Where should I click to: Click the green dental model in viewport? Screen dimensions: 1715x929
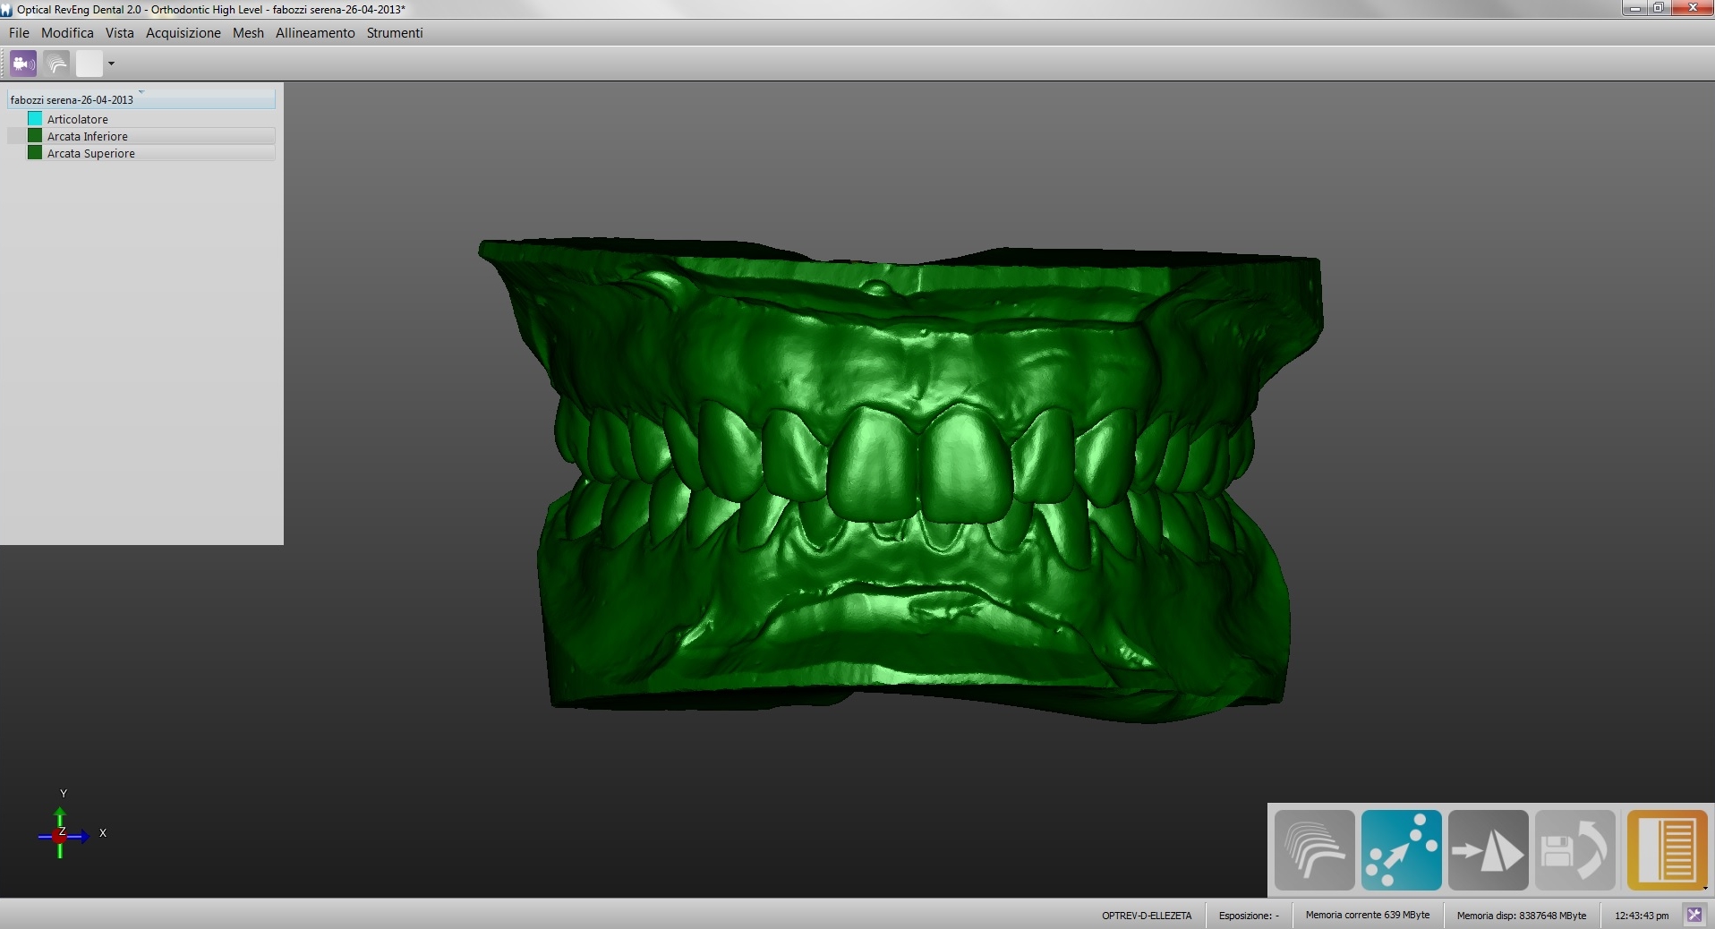[x=900, y=479]
